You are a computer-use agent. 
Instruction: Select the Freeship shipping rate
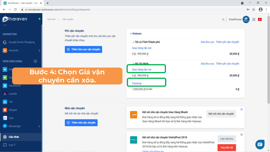pos(137,83)
